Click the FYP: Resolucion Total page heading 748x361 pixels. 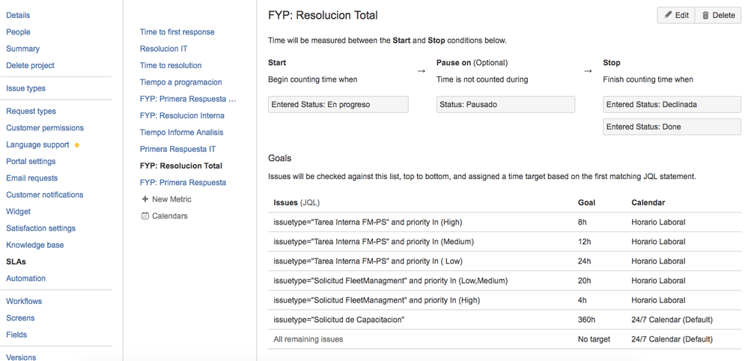click(x=323, y=15)
